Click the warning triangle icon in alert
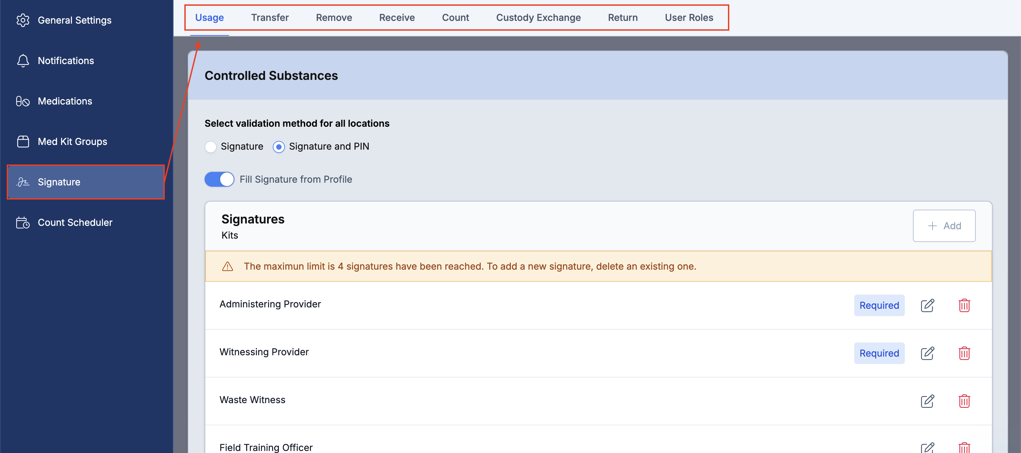 (228, 266)
